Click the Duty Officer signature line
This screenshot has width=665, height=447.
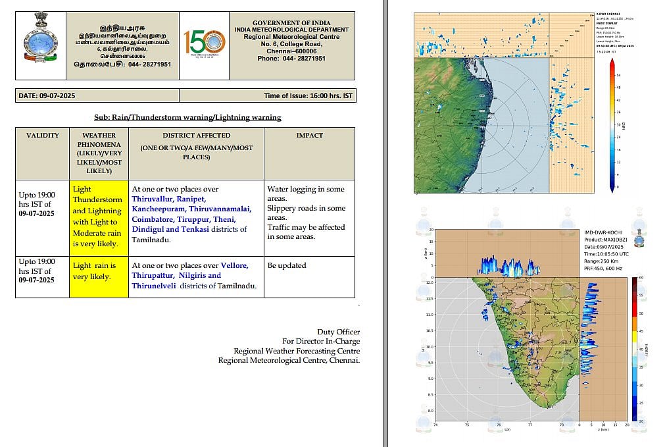[x=338, y=332]
